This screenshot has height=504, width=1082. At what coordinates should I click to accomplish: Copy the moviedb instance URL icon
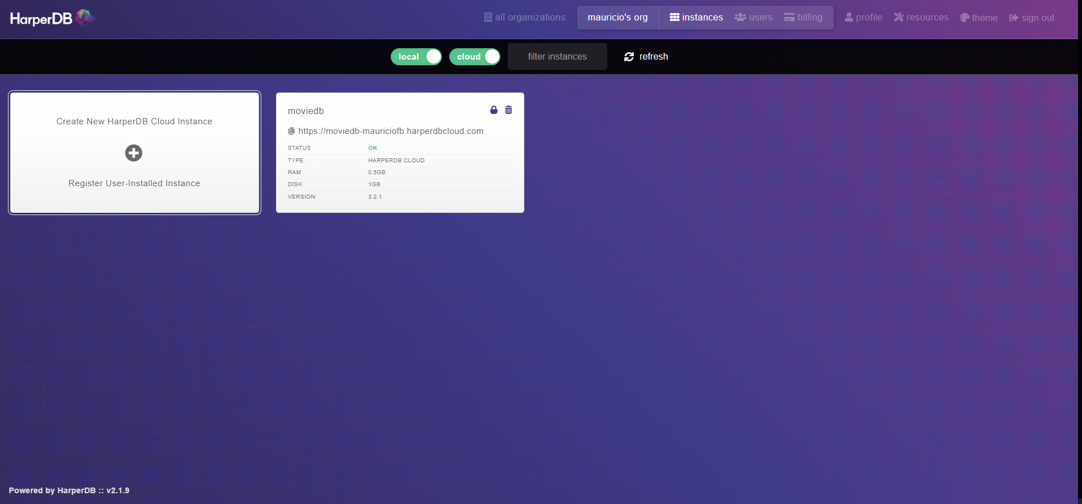(291, 131)
